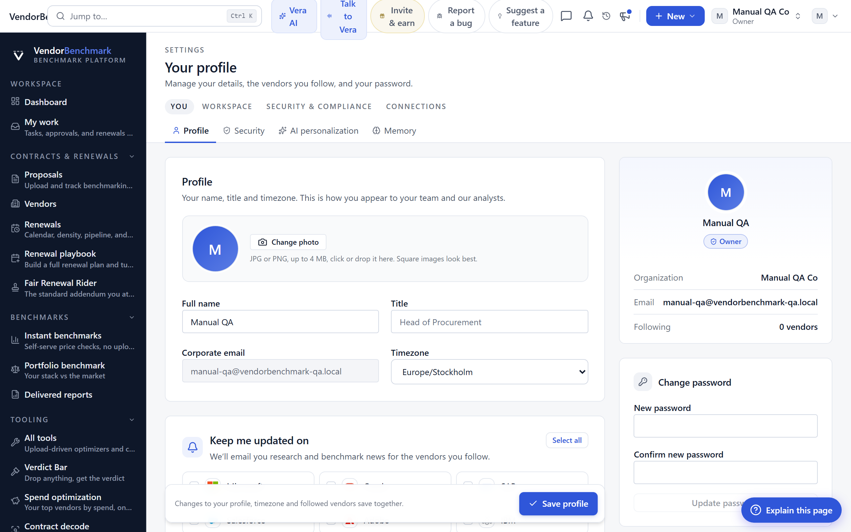Click the Owner role badge
This screenshot has height=532, width=851.
(x=725, y=241)
